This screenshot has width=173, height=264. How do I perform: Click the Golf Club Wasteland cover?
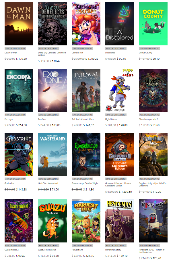tap(53, 154)
